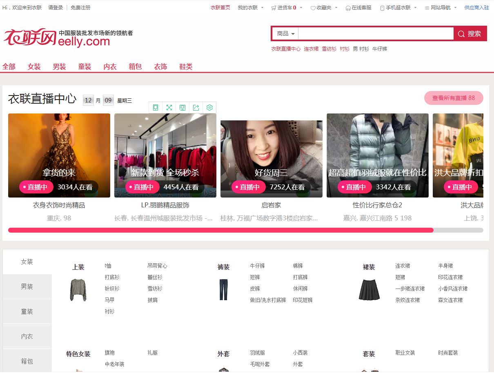Viewport: 494px width, 373px height.
Task: Click the green save floppy-disk icon
Action: (182, 108)
